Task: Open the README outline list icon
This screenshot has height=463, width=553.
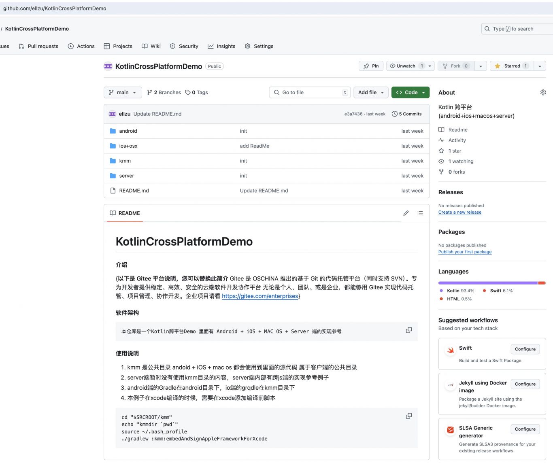Action: 420,213
